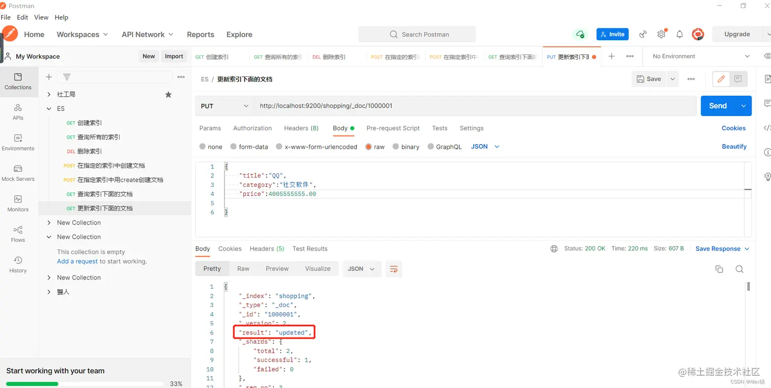Open collections panel three-dot options
Viewport: 771px width, 388px height.
click(x=181, y=77)
